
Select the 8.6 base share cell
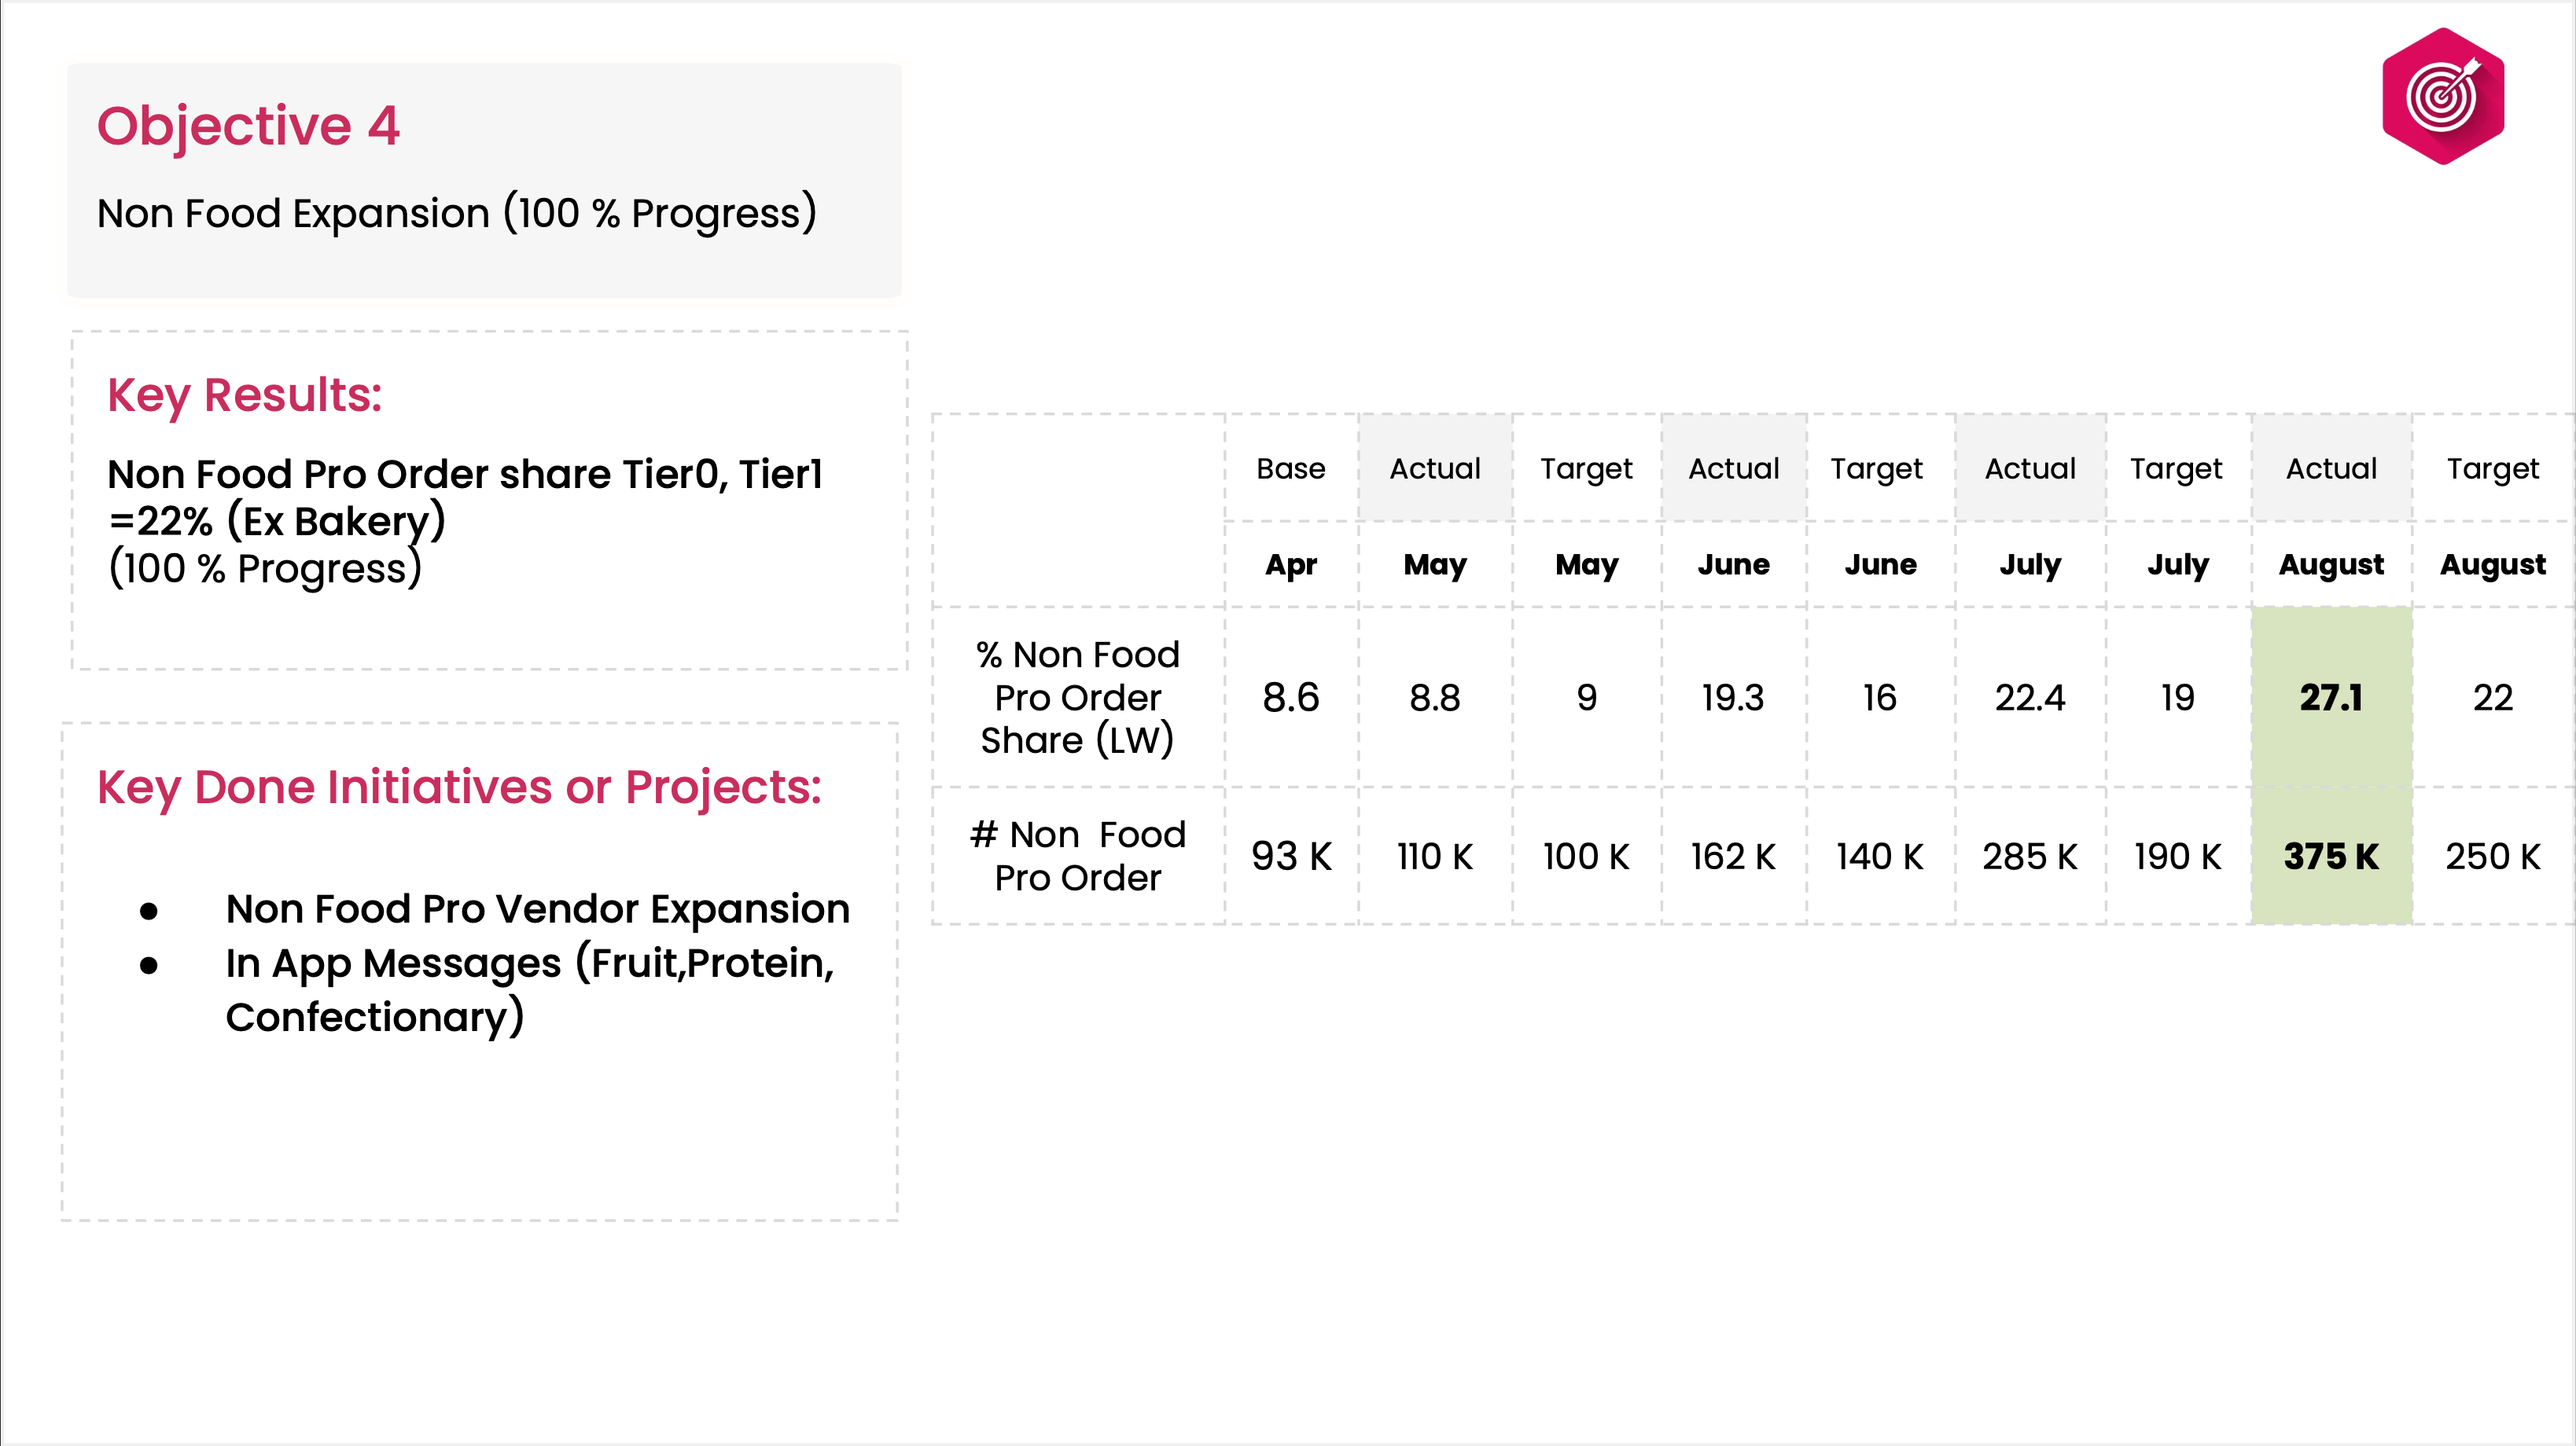(1290, 698)
